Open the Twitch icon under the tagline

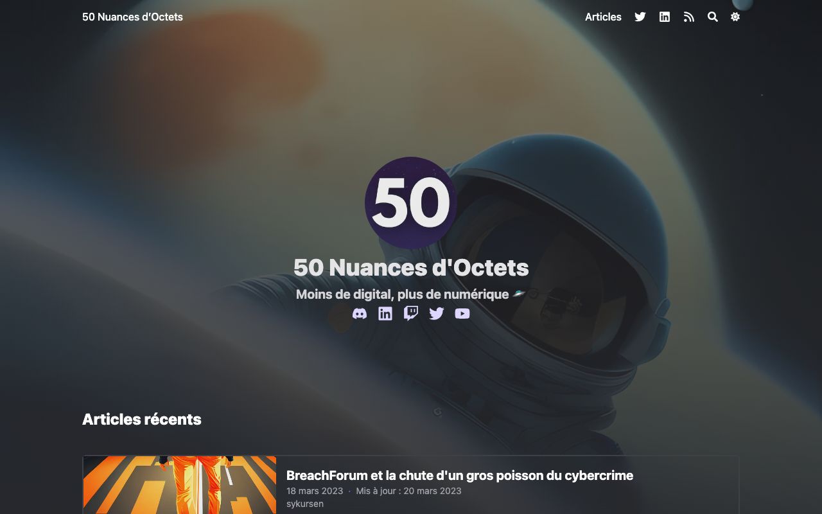[411, 314]
